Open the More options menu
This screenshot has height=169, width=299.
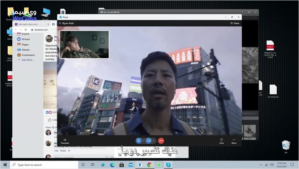coord(234,141)
